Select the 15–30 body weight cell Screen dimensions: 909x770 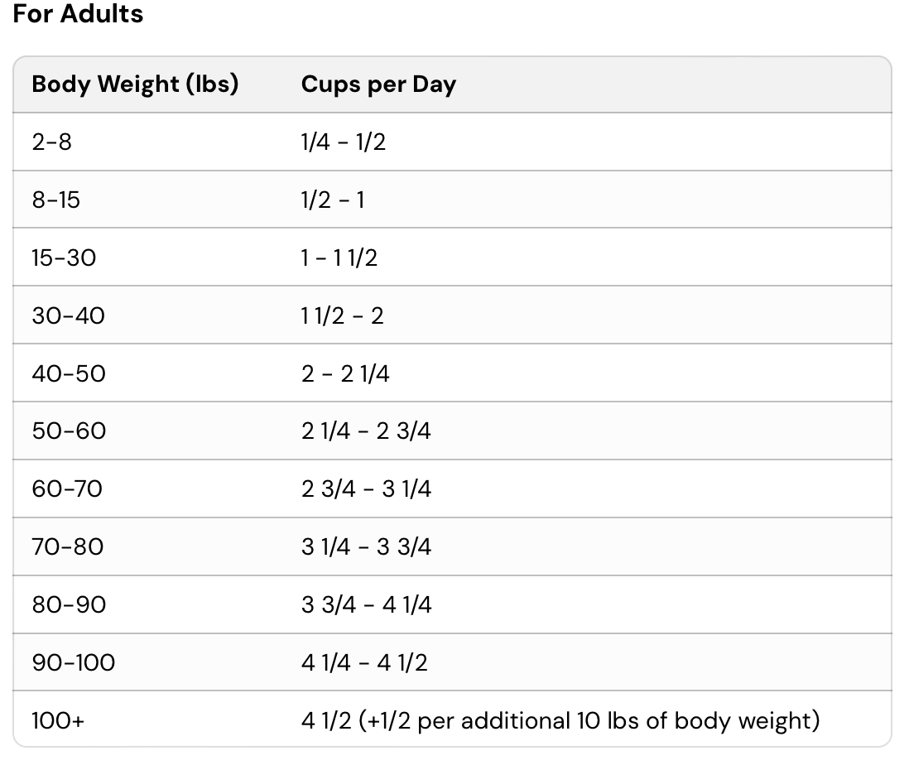tap(64, 258)
